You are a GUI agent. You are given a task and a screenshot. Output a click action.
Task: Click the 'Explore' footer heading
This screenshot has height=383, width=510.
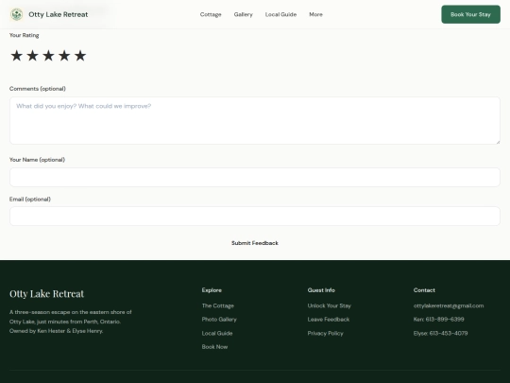[x=212, y=290]
